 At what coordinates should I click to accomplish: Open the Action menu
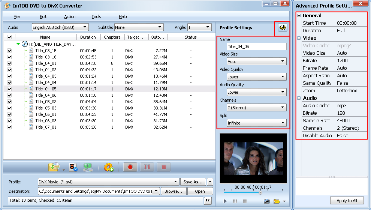(x=70, y=16)
